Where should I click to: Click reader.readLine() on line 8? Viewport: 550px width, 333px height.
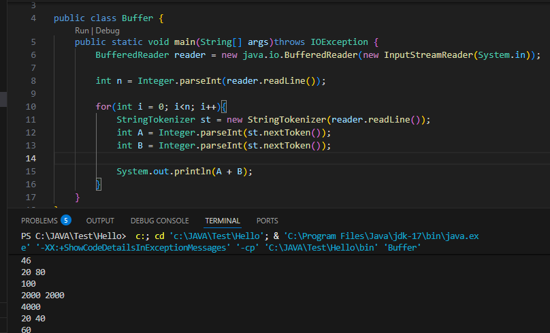coord(270,81)
